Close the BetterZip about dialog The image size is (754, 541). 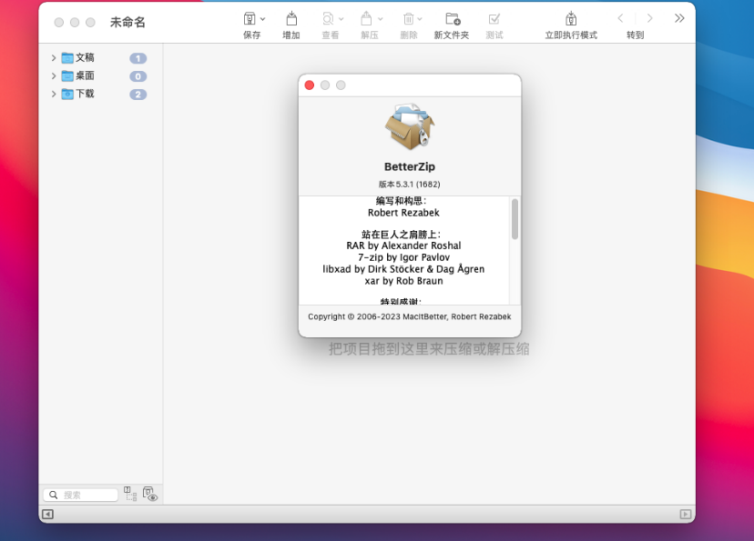[x=310, y=85]
